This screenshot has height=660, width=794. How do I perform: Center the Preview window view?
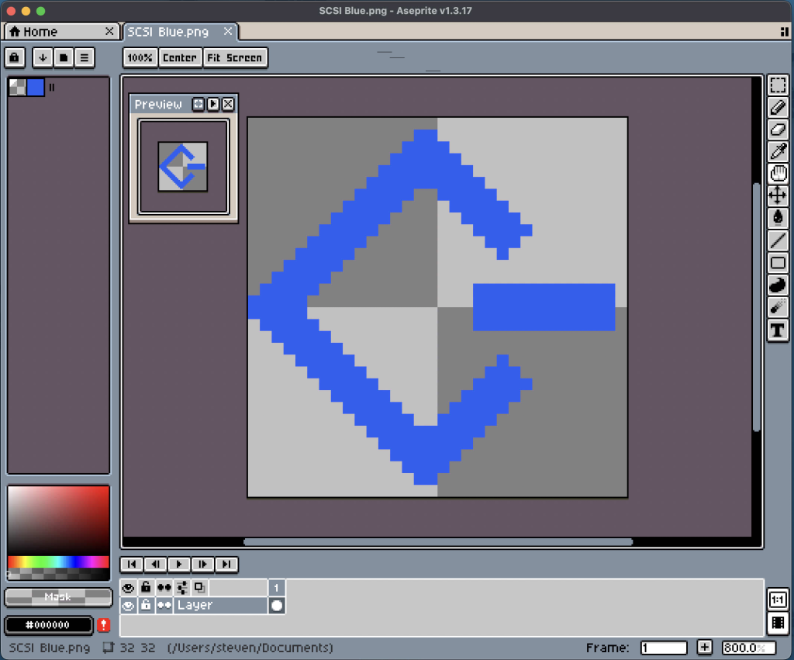[x=198, y=104]
